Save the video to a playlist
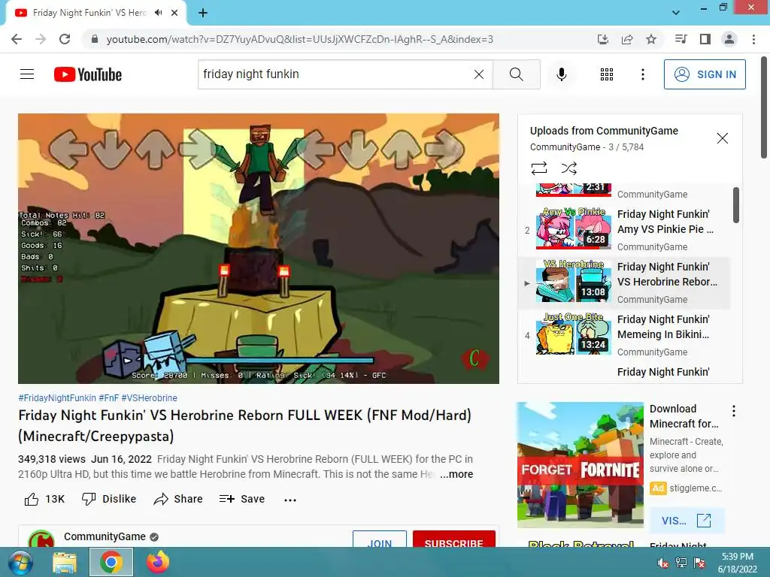 click(241, 499)
